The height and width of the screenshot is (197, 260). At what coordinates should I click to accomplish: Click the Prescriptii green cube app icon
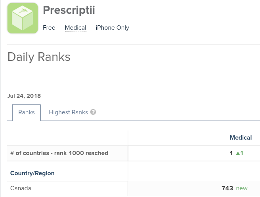pos(23,18)
